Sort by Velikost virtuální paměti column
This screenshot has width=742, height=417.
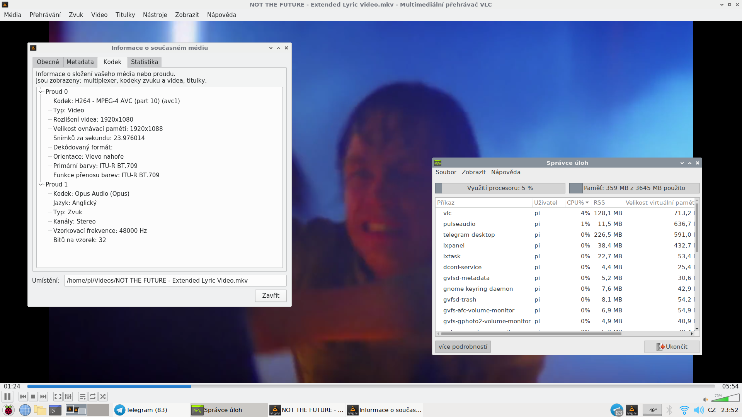click(x=659, y=203)
